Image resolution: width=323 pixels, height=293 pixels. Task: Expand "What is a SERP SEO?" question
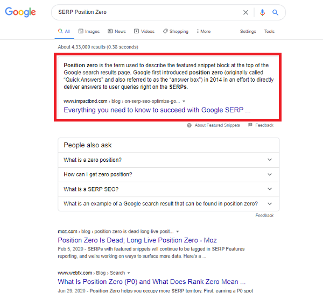pyautogui.click(x=168, y=189)
